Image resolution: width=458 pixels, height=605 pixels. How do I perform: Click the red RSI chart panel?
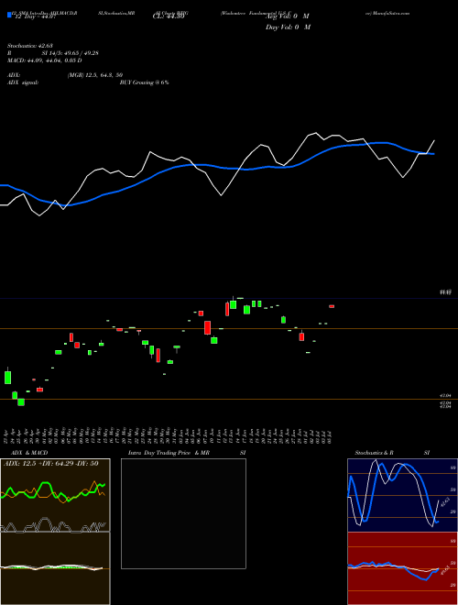[402, 568]
